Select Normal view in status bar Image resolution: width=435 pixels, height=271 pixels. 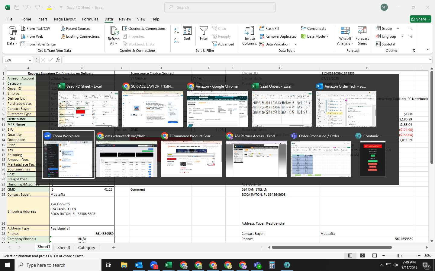(x=350, y=256)
